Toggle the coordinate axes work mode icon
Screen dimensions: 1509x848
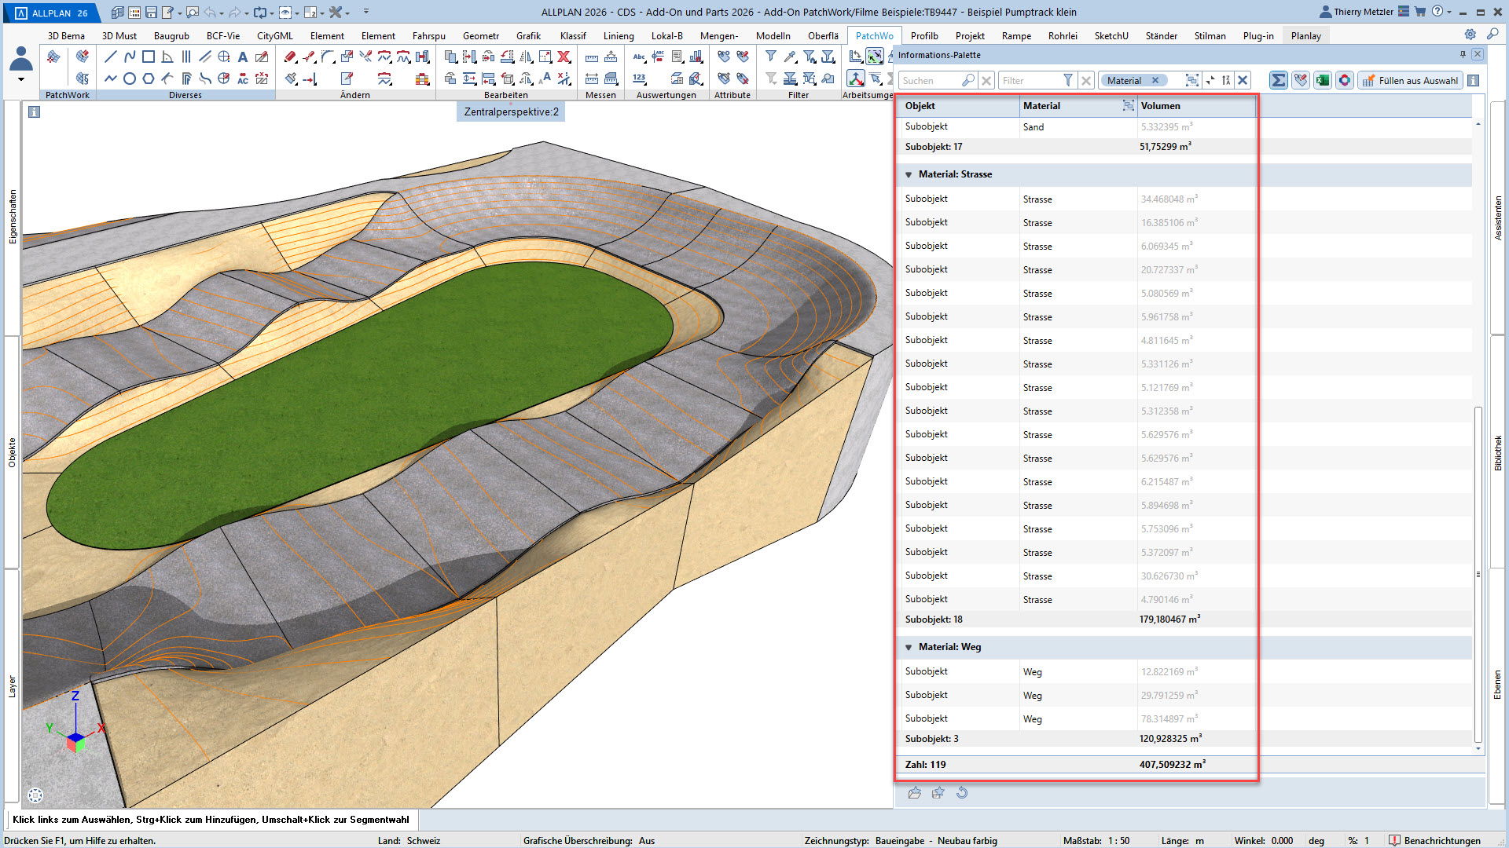tap(855, 79)
